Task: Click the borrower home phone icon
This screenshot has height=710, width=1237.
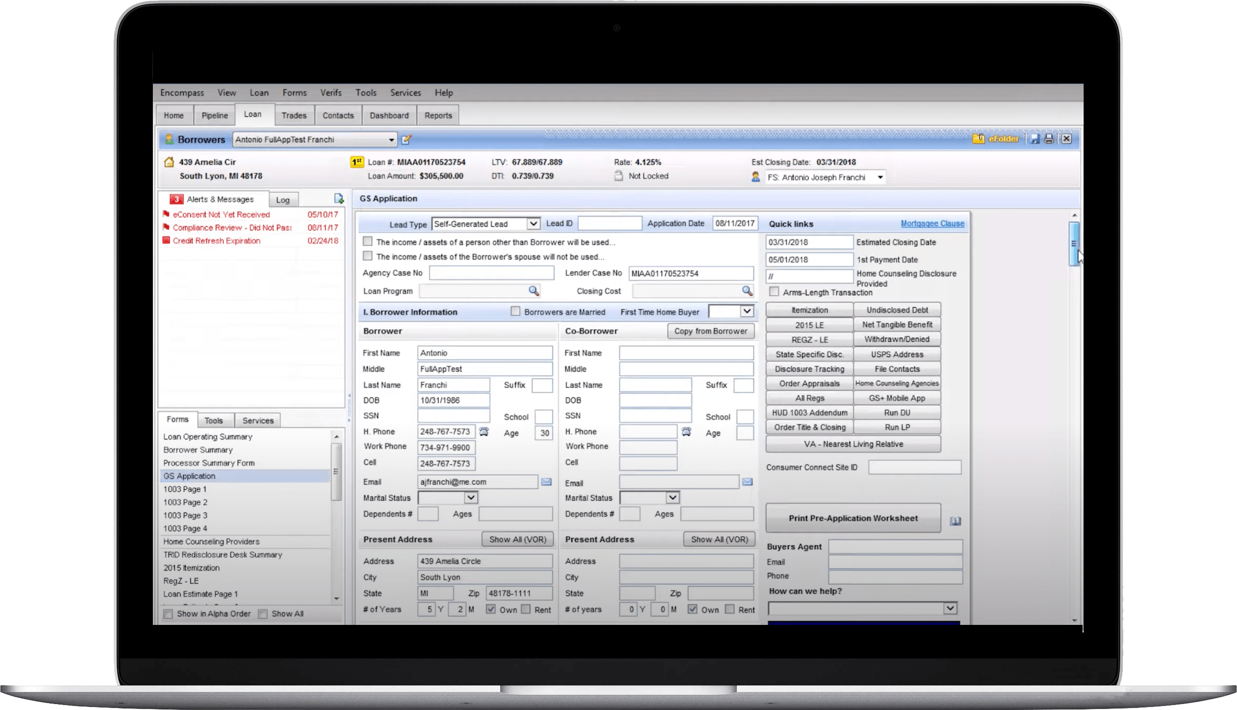Action: click(484, 432)
